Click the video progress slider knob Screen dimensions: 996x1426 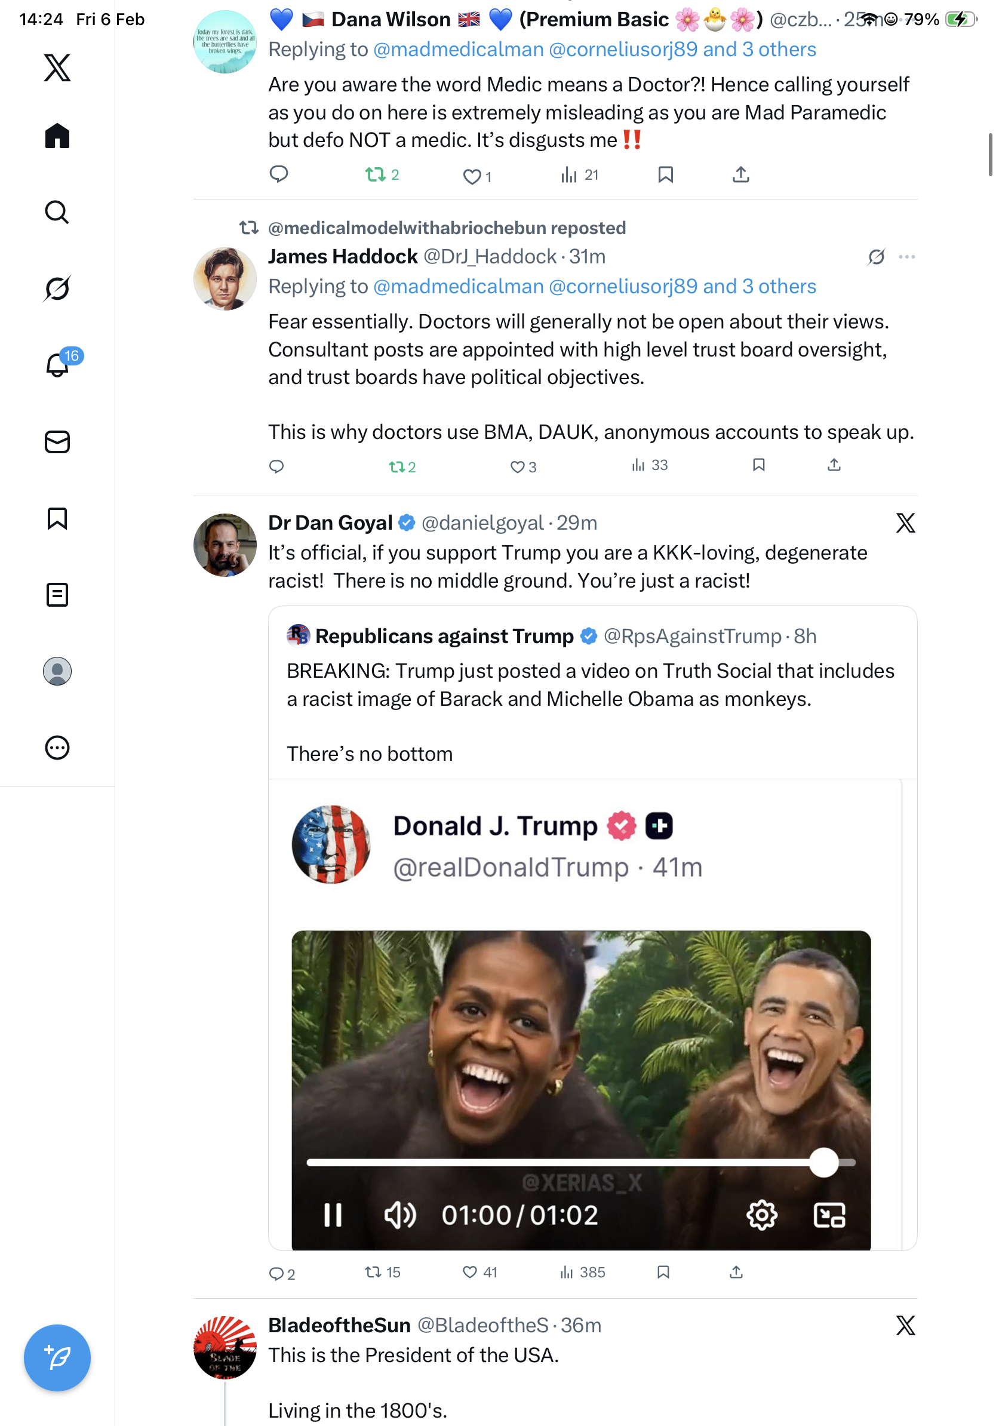tap(823, 1162)
